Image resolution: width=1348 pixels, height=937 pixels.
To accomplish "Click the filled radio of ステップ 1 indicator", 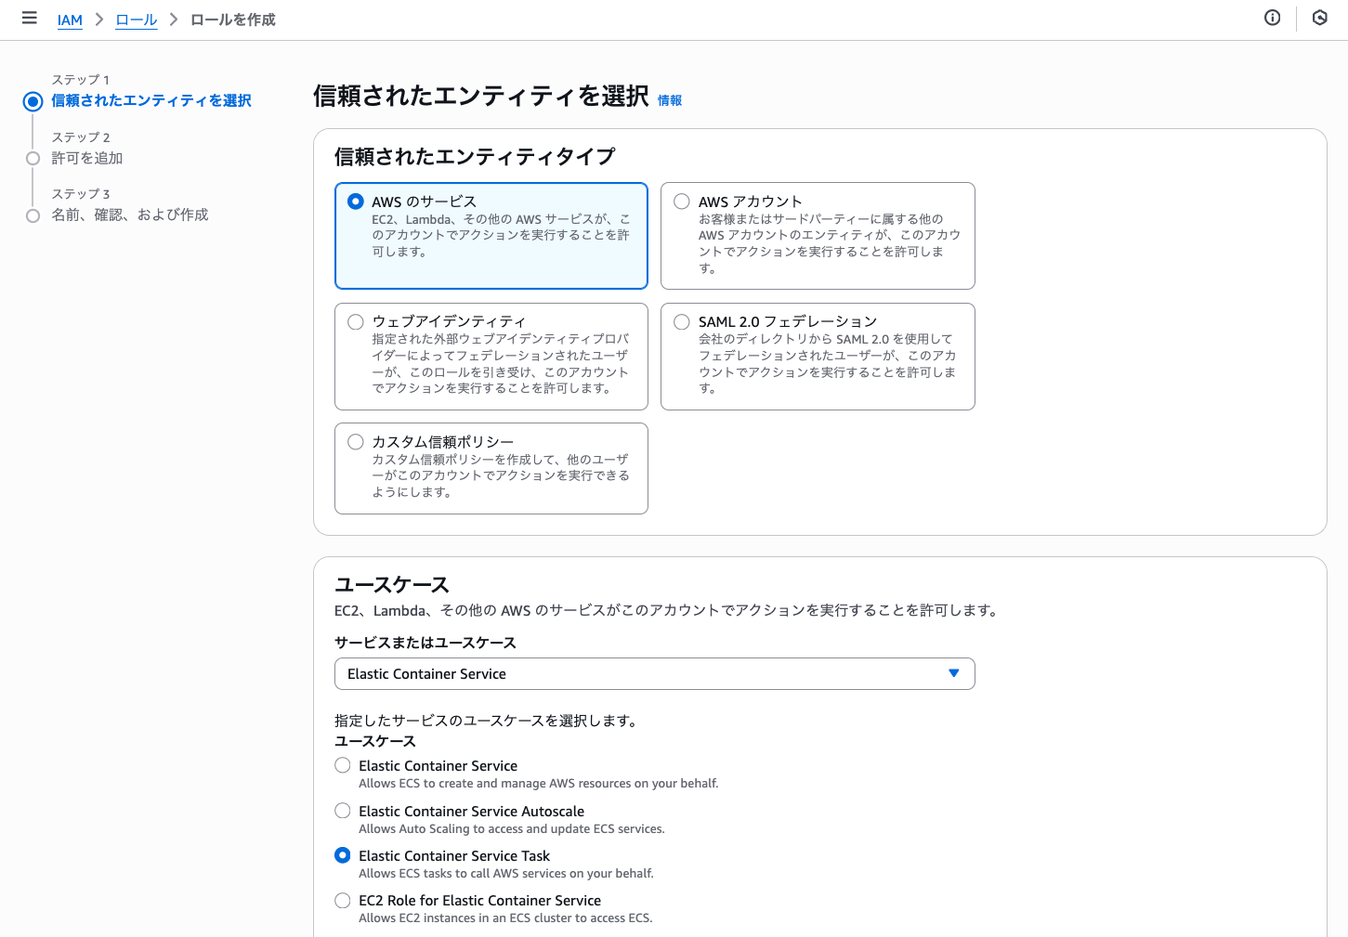I will [33, 101].
